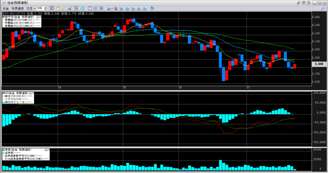
Task: Click the 中期線(26) legend entry
Action: tap(21, 23)
